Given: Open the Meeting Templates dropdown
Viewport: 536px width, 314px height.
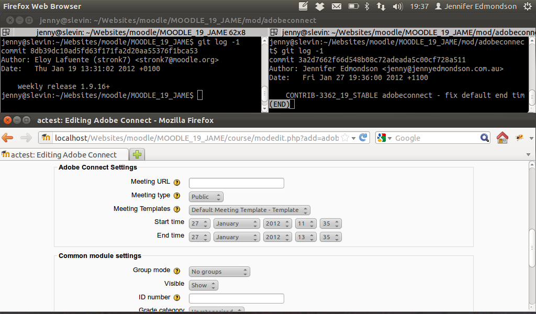Looking at the screenshot, I should [x=250, y=210].
